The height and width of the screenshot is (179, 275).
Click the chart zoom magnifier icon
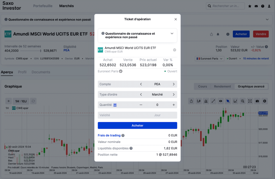tap(243, 101)
